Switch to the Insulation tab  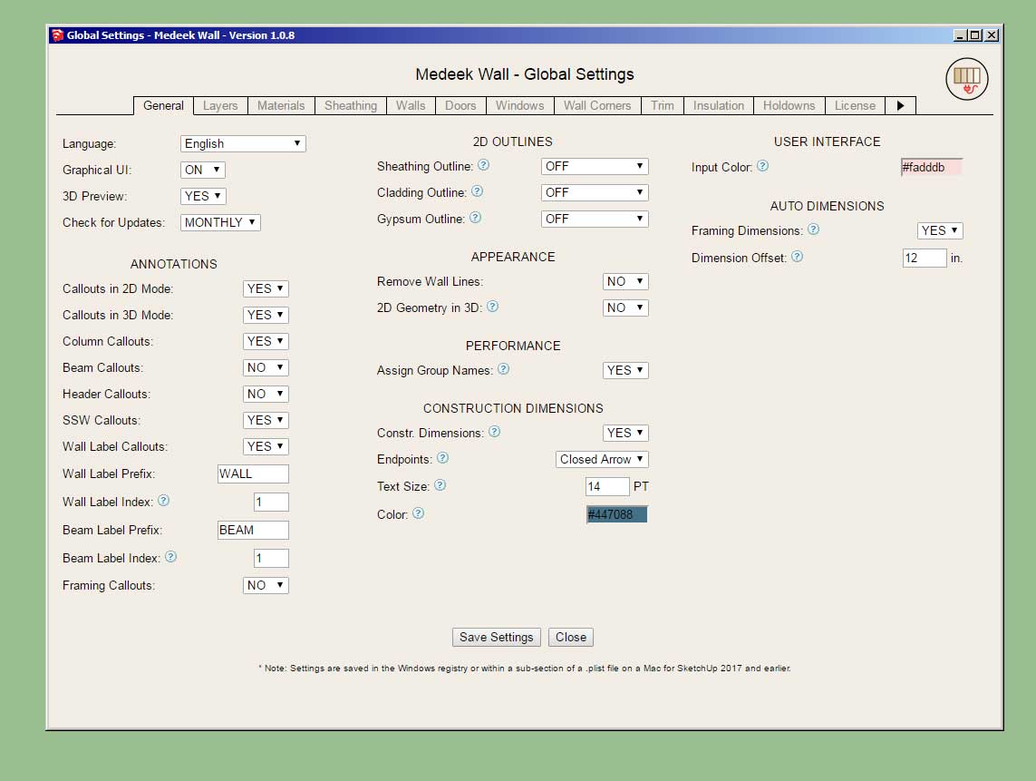tap(718, 106)
